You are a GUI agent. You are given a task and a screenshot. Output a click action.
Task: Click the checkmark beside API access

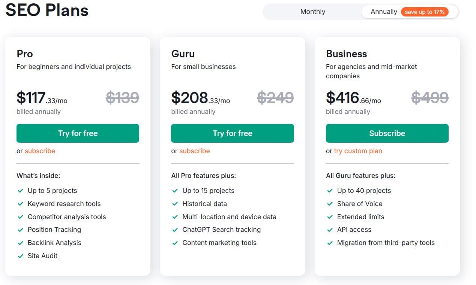coord(330,230)
